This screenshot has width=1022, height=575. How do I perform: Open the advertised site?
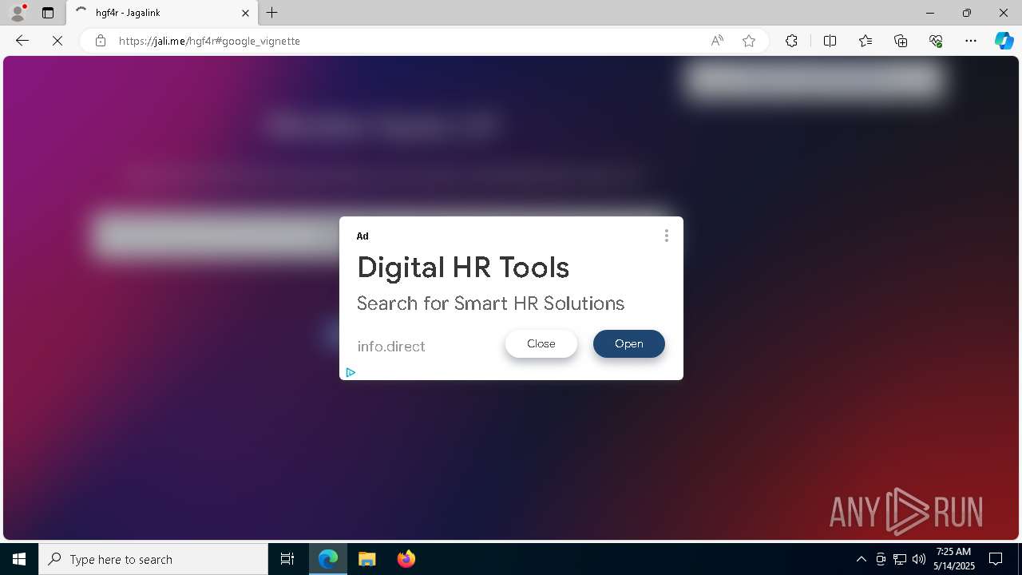pos(629,344)
